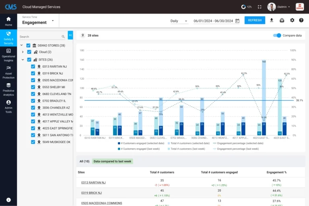Disable the Compare data toggle
Image resolution: width=309 pixels, height=206 pixels.
click(277, 35)
